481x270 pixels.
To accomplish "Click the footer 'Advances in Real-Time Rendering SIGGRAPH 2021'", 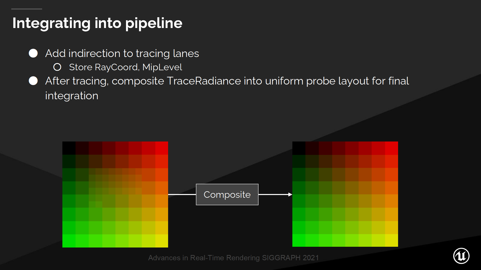I will pos(233,258).
